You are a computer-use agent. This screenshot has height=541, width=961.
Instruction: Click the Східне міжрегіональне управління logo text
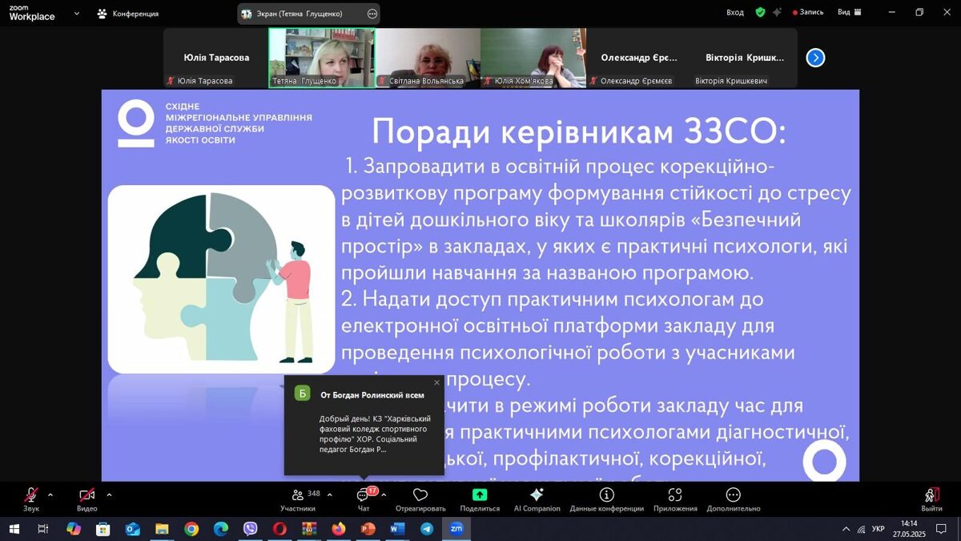tap(239, 123)
